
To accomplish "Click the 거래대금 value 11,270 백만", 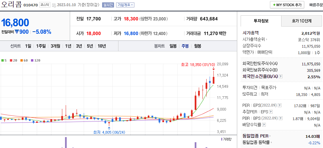I will [x=215, y=33].
